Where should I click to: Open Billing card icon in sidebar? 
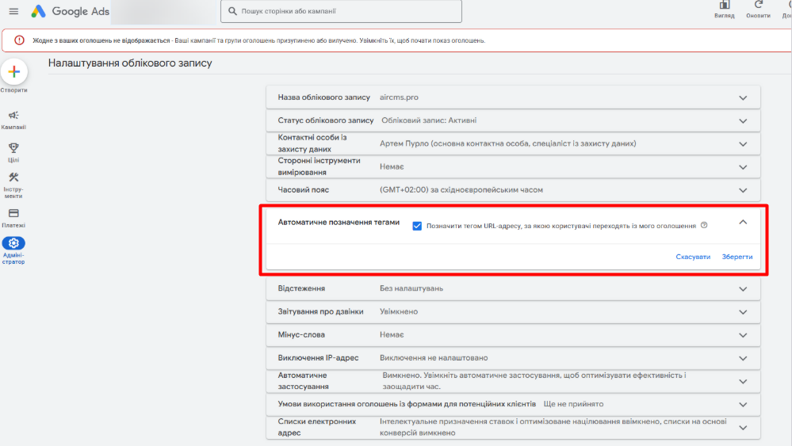pos(13,214)
